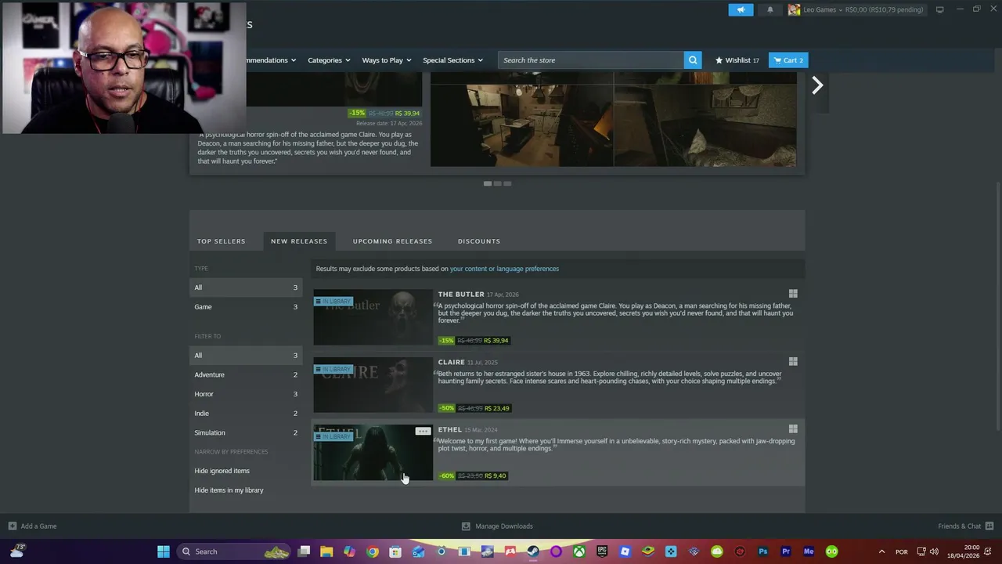The width and height of the screenshot is (1002, 564).
Task: Toggle Hide items in my library
Action: tap(229, 490)
